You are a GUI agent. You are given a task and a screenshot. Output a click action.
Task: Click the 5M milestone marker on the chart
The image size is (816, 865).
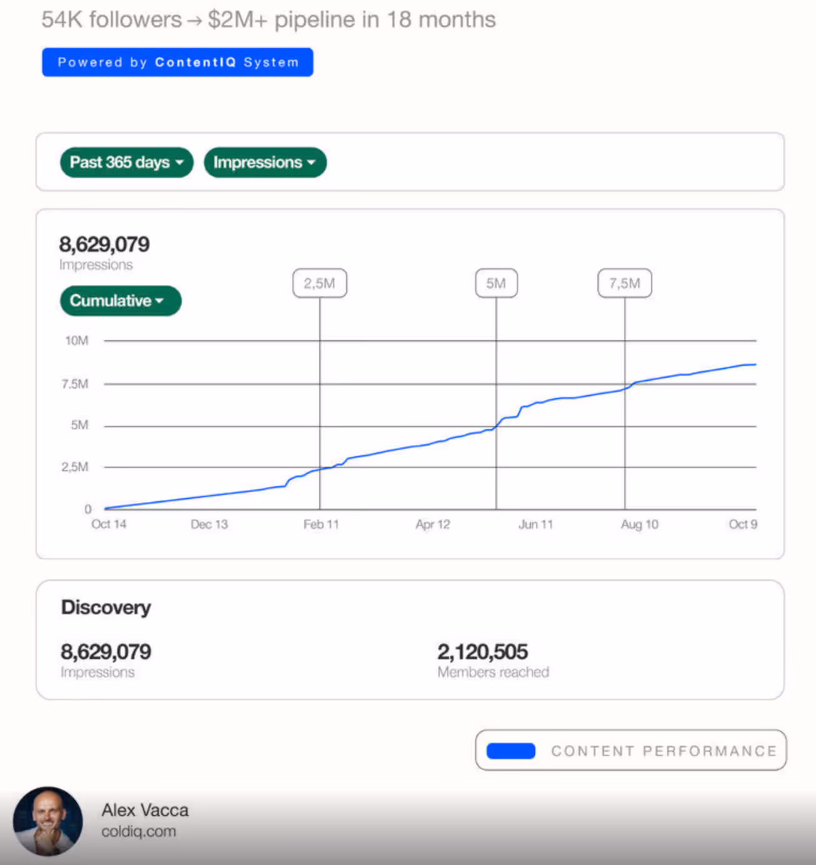496,282
